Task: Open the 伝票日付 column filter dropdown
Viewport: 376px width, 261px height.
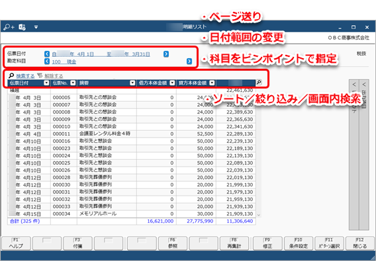Action: point(46,83)
